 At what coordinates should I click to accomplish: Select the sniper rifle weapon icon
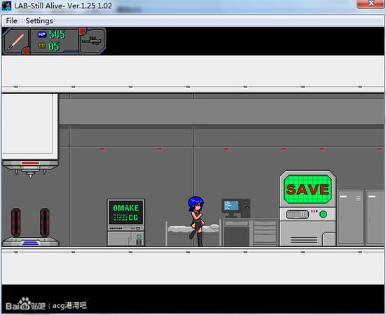[92, 41]
